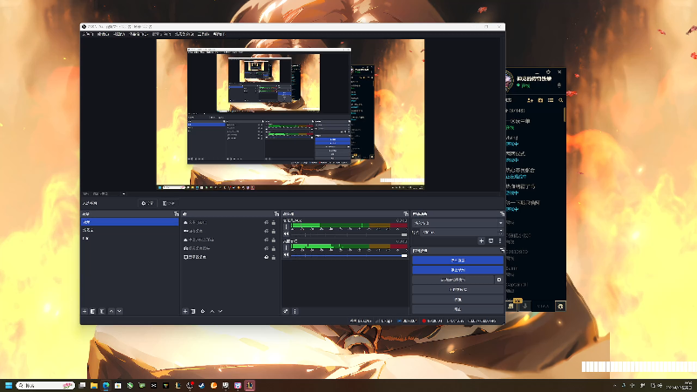697x392 pixels.
Task: Open three-dot menu of blue-slider audio channel
Action: click(286, 247)
